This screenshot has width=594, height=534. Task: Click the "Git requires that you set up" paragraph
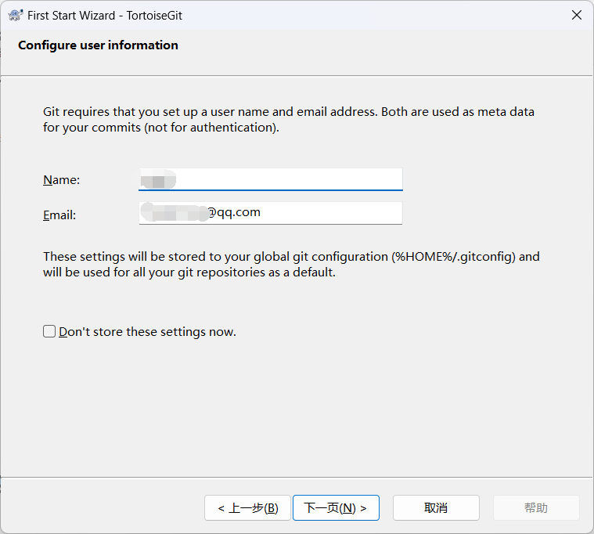(289, 119)
